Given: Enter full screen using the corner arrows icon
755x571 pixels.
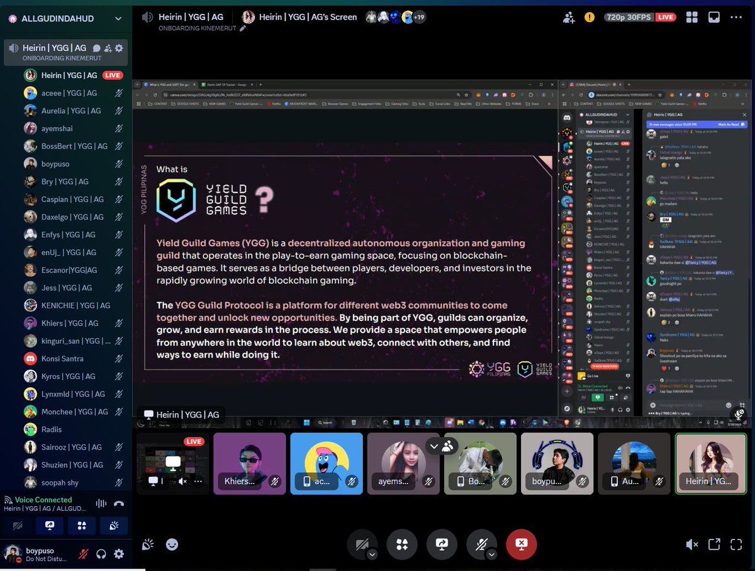Looking at the screenshot, I should (x=736, y=545).
